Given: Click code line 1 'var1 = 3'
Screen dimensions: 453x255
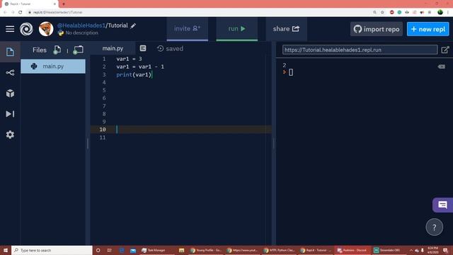Looking at the screenshot, I should [129, 59].
